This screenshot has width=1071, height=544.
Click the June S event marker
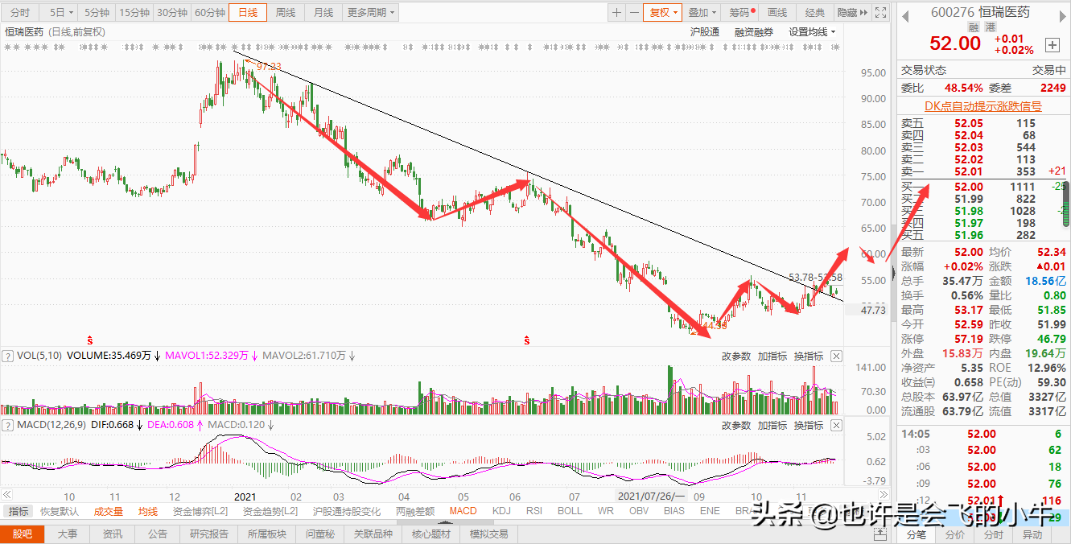pyautogui.click(x=526, y=340)
